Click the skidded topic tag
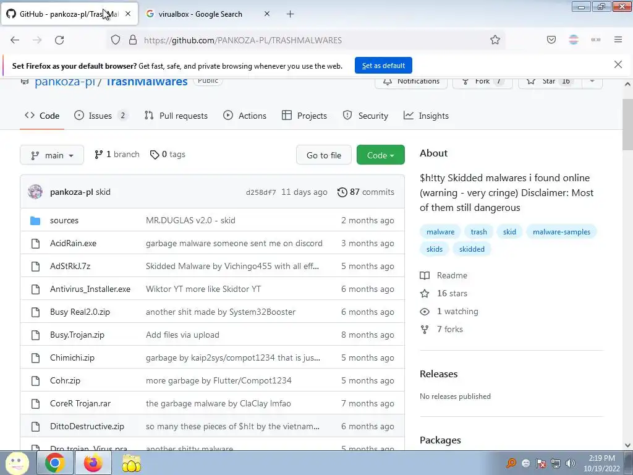 click(472, 249)
